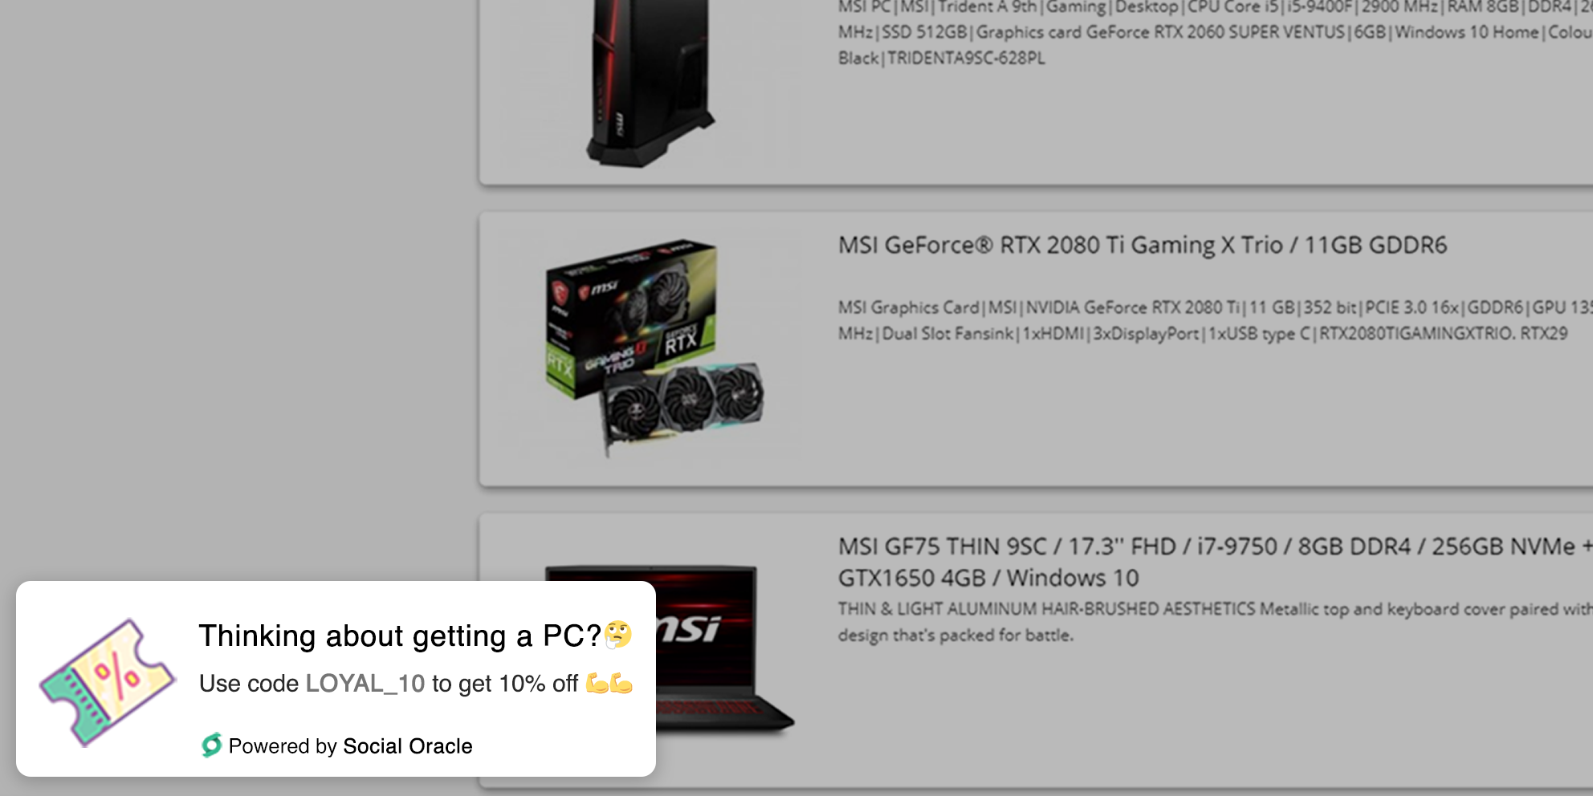Click the flexed biceps emoji
Viewport: 1593px width, 796px height.
[x=609, y=684]
